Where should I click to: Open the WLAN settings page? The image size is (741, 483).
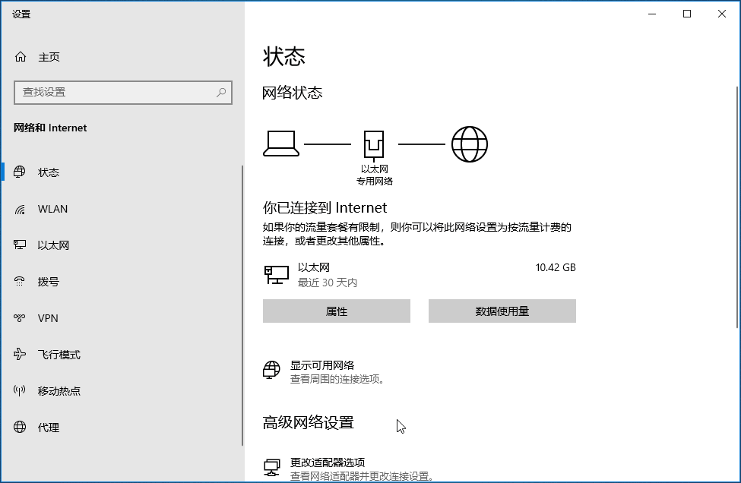click(51, 209)
